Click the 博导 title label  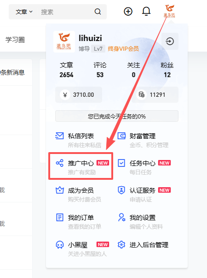coord(84,48)
